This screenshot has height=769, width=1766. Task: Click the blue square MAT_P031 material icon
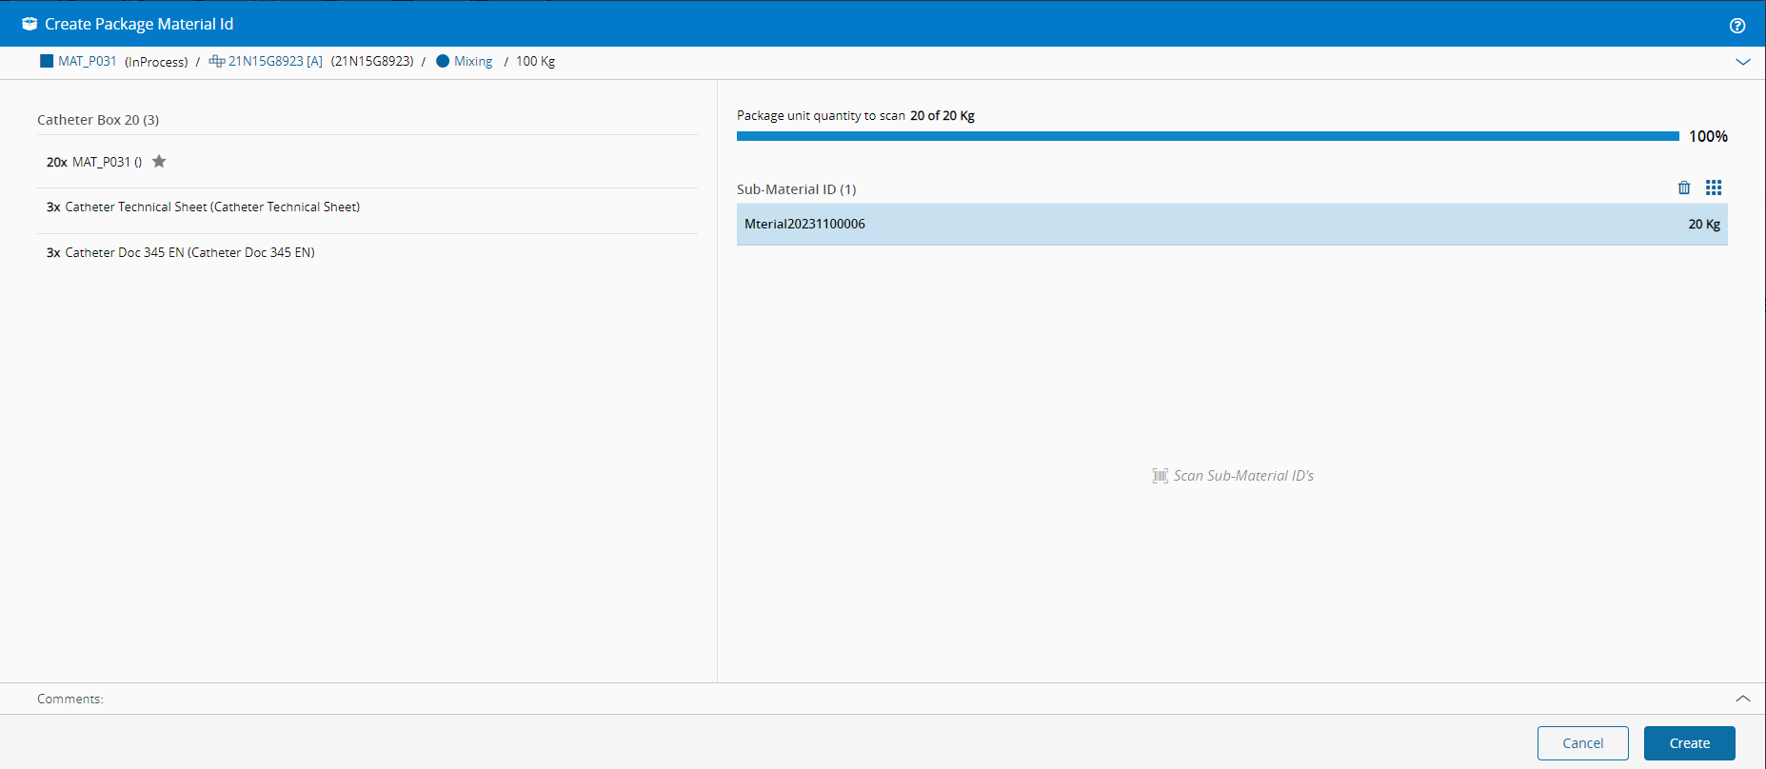coord(47,61)
